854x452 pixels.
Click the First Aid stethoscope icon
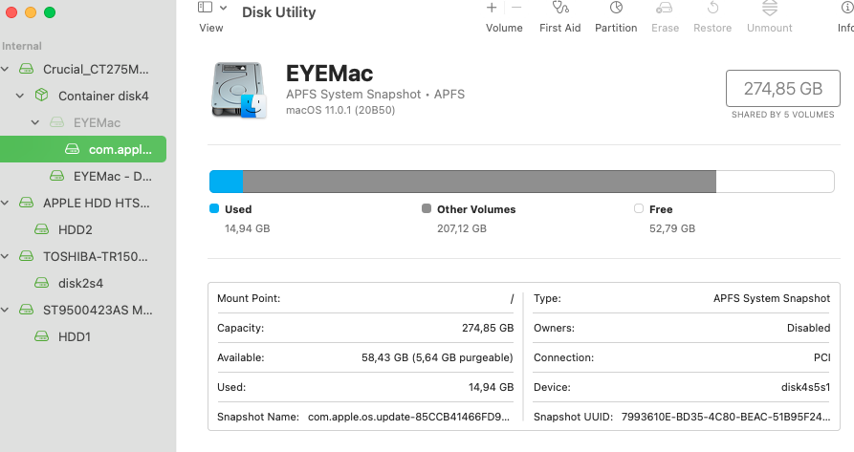click(x=559, y=8)
